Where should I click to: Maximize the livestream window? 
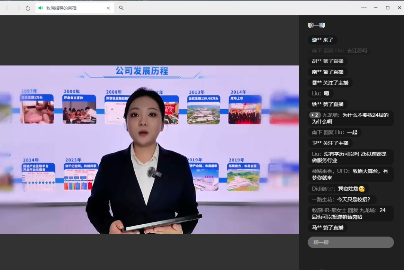point(388,8)
